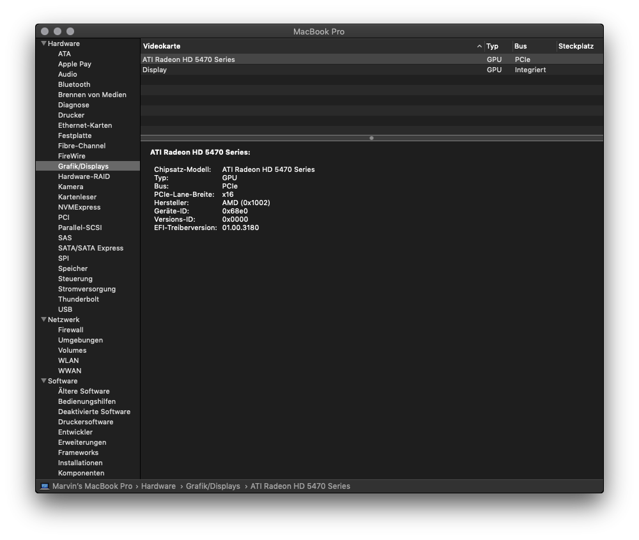Select ATI Radeon HD 5470 Series row
The width and height of the screenshot is (639, 540).
click(189, 59)
